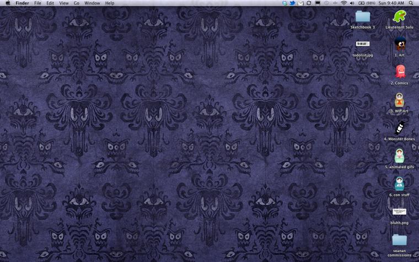Open the Time Machine clock icon
419x262 pixels.
point(326,3)
